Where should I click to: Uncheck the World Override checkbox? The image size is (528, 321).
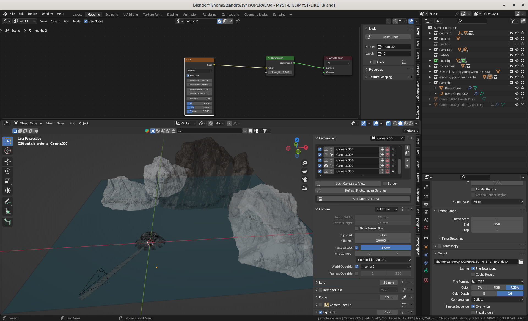[357, 267]
